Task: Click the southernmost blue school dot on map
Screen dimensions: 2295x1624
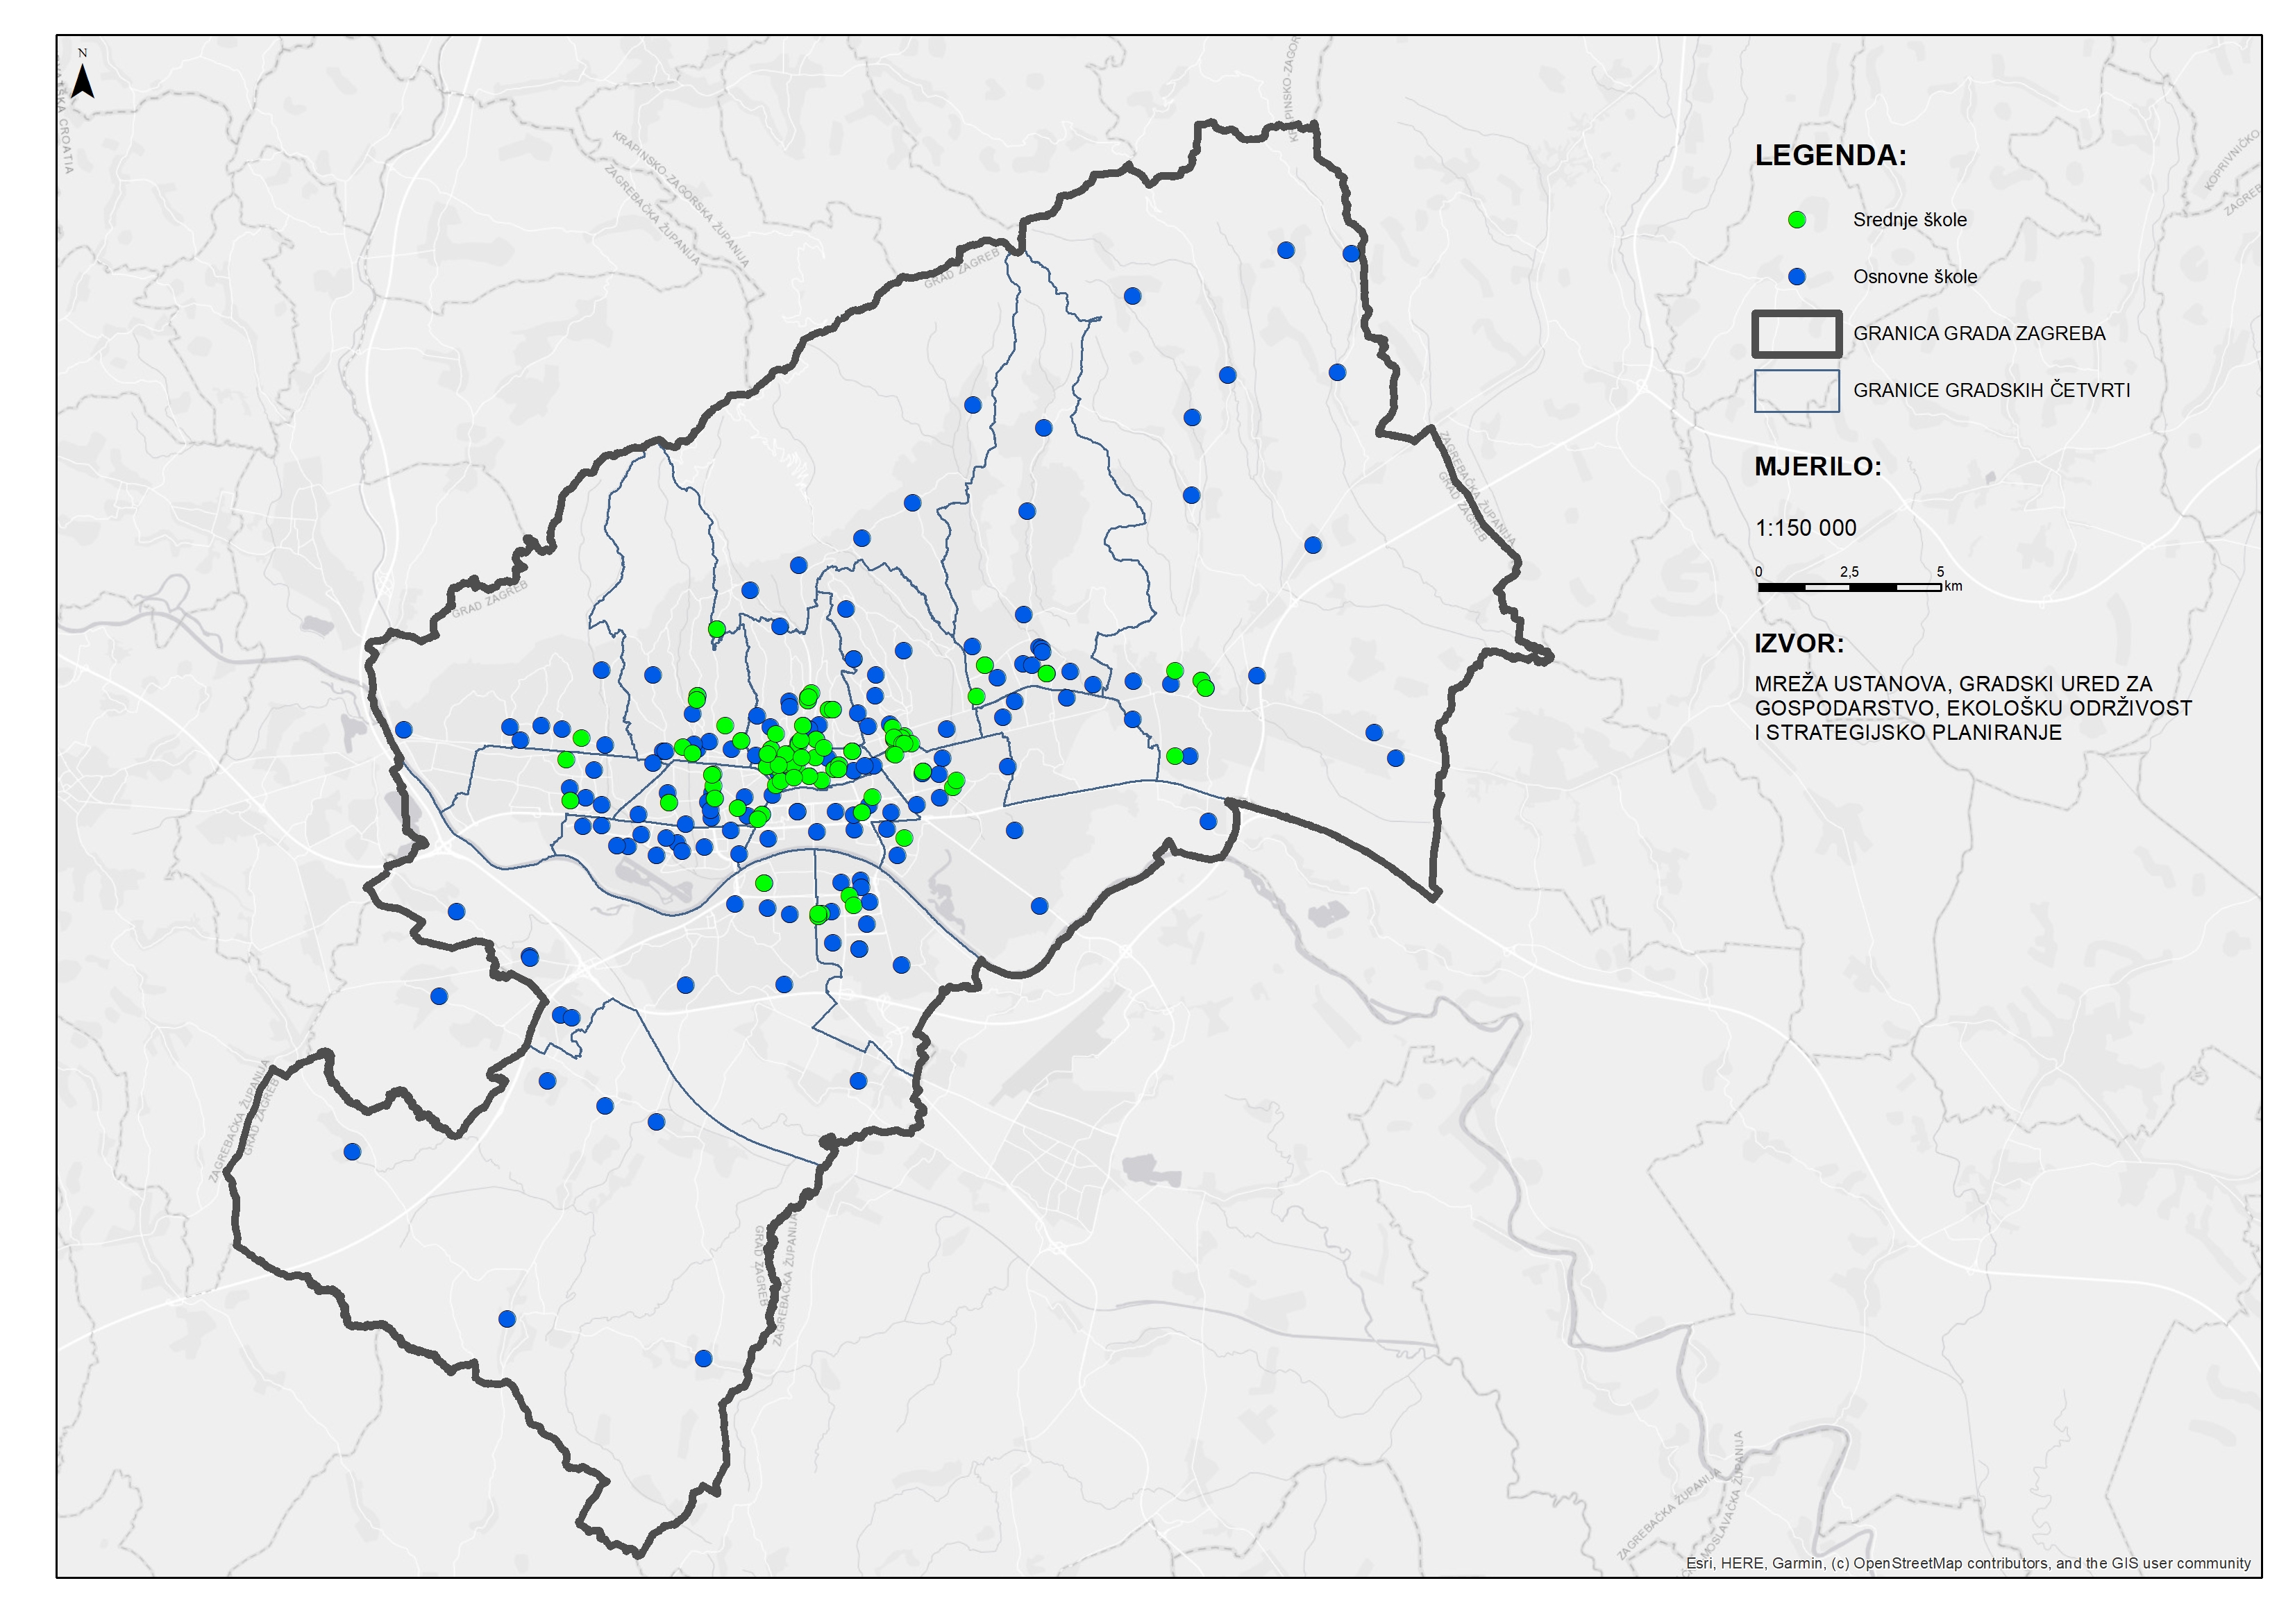Action: tap(703, 1359)
